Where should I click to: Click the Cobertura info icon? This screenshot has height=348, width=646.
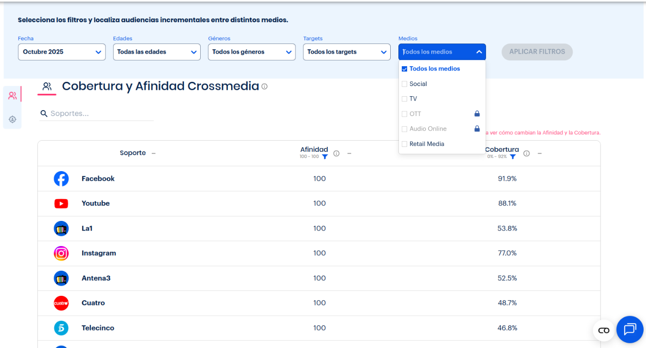click(x=527, y=153)
